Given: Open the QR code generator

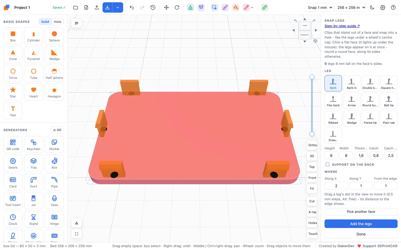Looking at the screenshot, I should click(13, 145).
